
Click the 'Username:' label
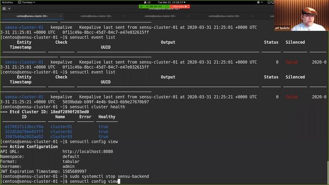11,166
